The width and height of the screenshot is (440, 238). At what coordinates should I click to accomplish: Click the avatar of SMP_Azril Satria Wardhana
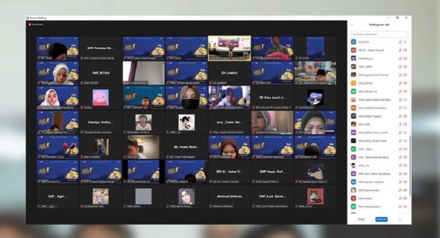[353, 173]
